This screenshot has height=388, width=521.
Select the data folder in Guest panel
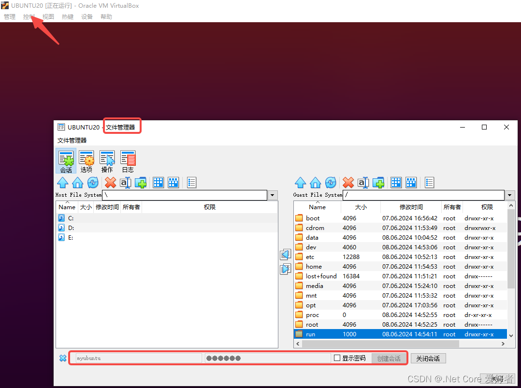click(x=400, y=238)
